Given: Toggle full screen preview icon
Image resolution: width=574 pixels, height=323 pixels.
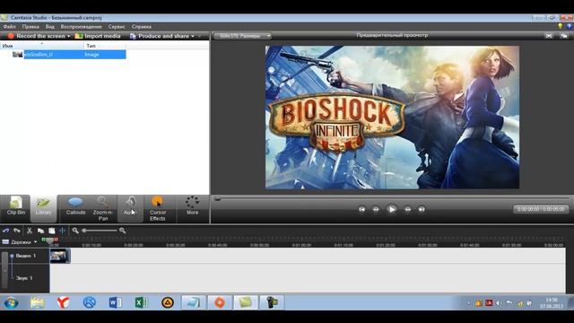Looking at the screenshot, I should pyautogui.click(x=549, y=36).
